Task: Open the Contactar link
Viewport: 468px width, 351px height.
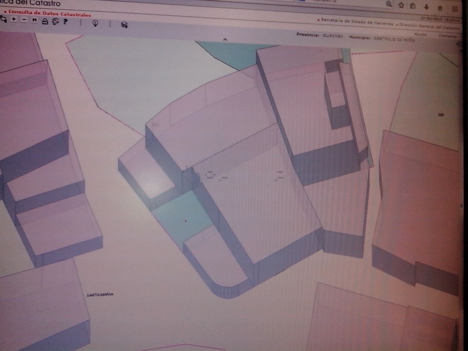Action: (x=448, y=36)
